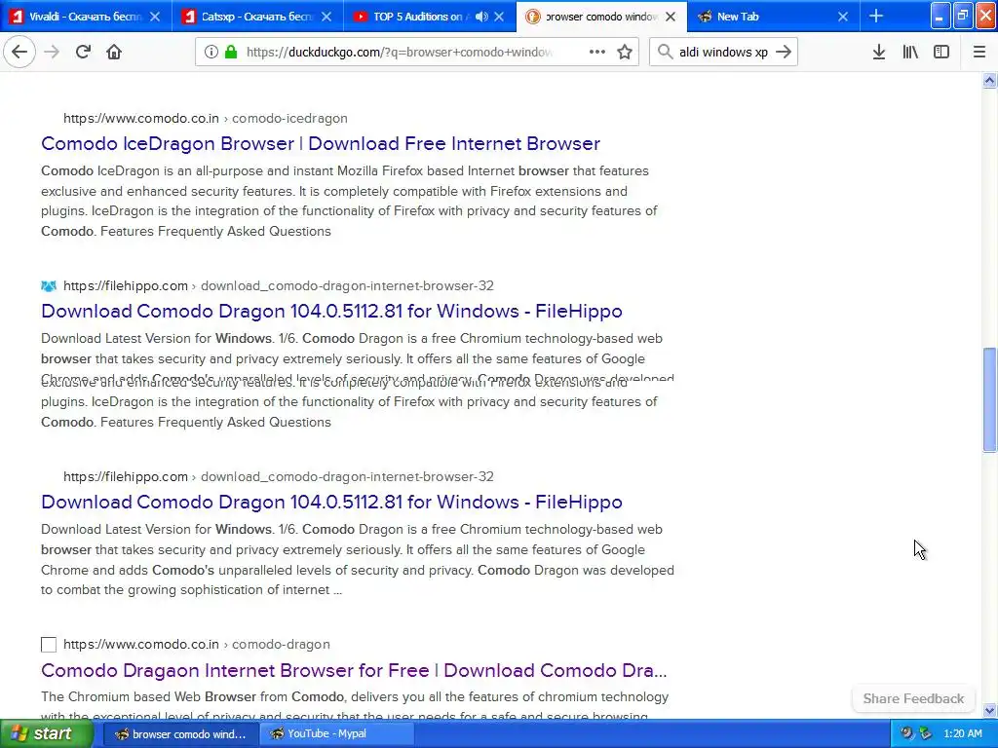Click the aldi windows xp search field
Viewport: 998px width, 748px height.
tap(724, 53)
